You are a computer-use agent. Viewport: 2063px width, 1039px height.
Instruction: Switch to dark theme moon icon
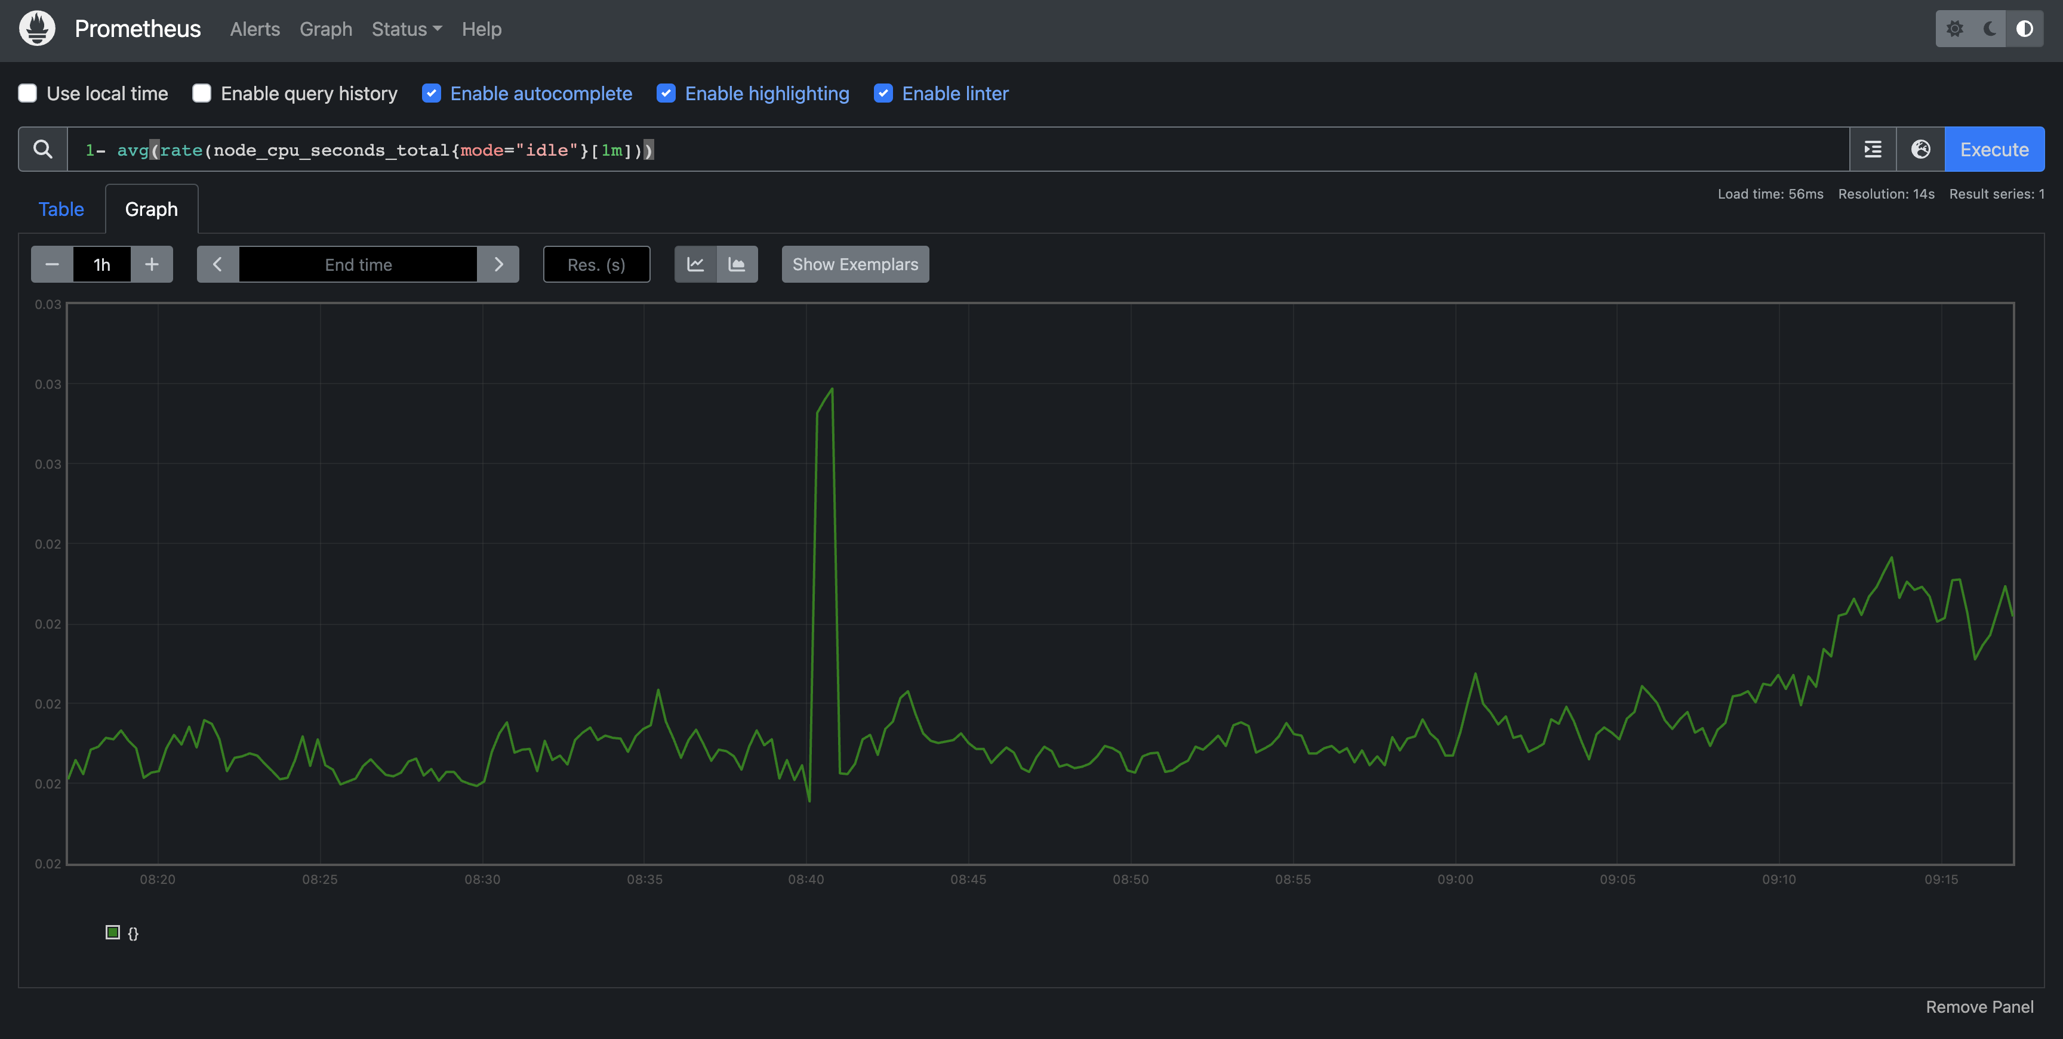coord(1990,29)
